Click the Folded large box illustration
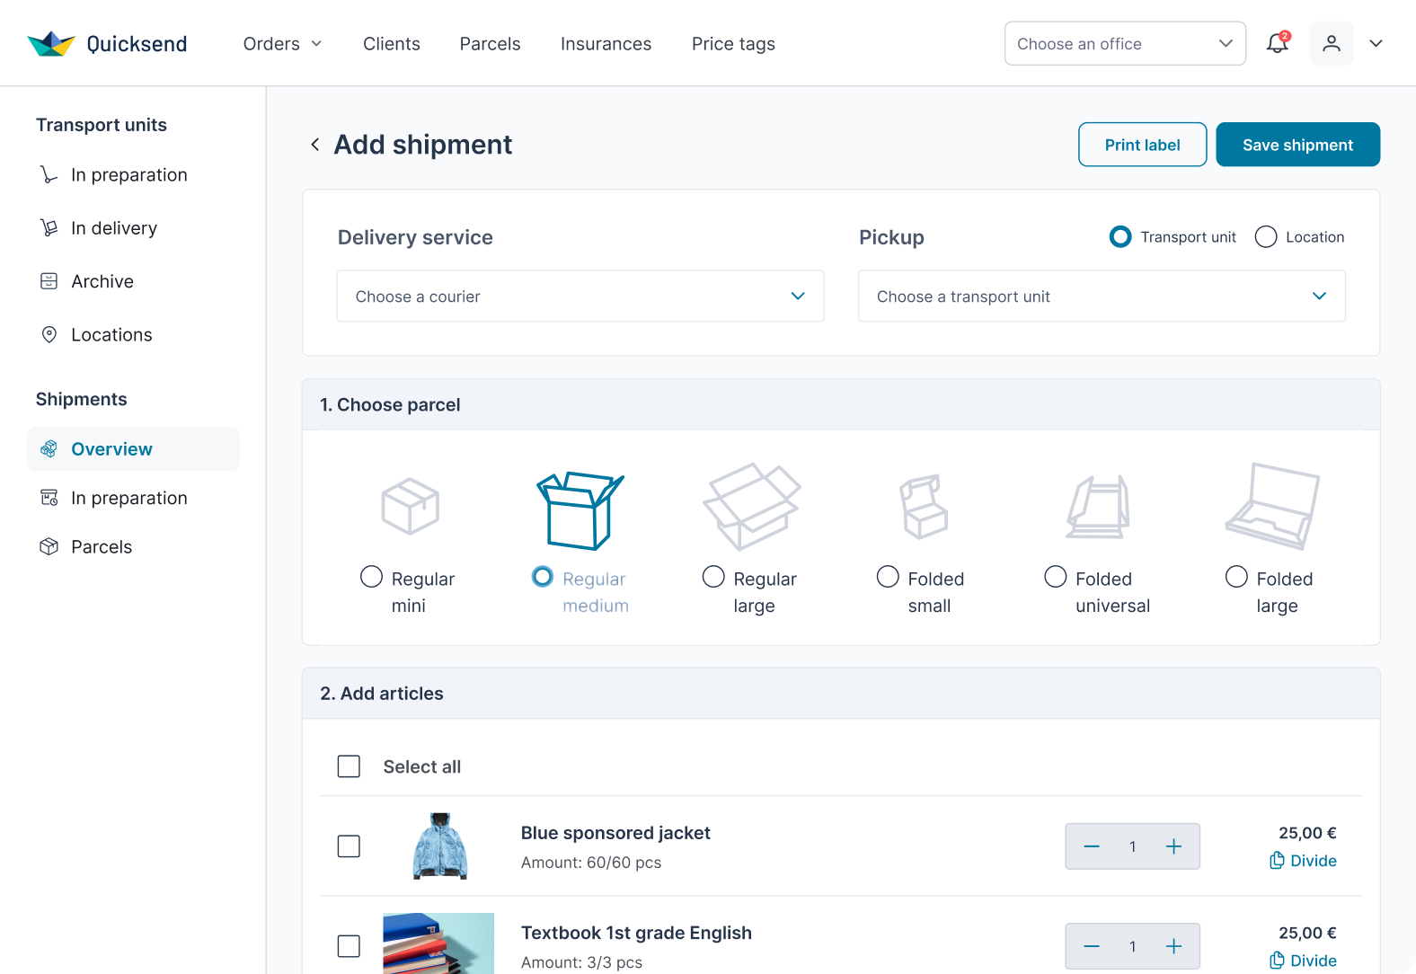 (1272, 506)
